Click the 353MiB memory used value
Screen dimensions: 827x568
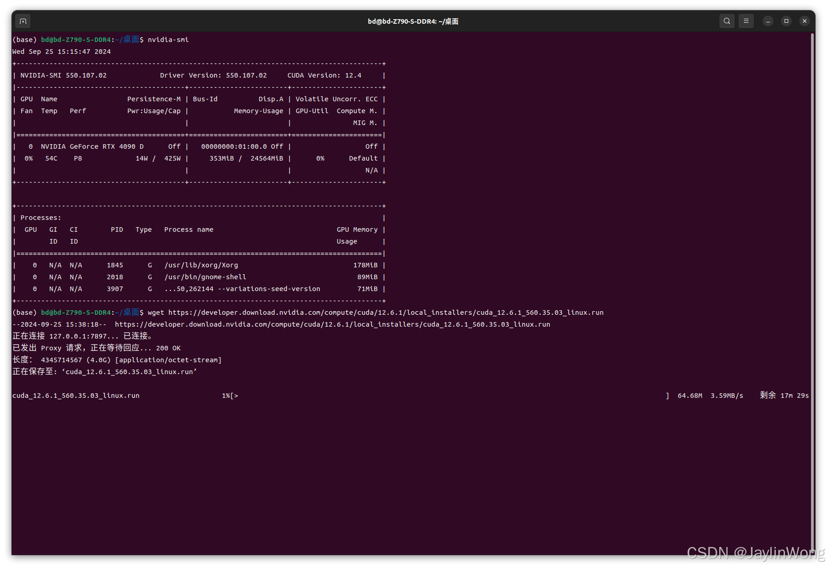click(x=221, y=158)
